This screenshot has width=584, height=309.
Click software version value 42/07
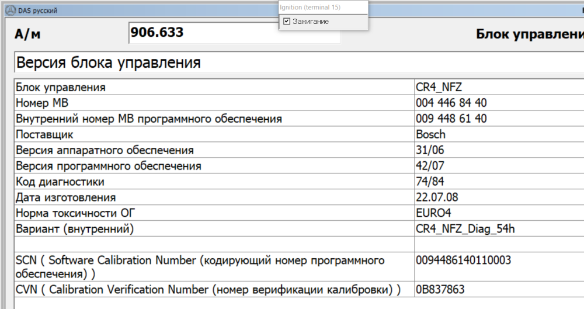pyautogui.click(x=430, y=166)
